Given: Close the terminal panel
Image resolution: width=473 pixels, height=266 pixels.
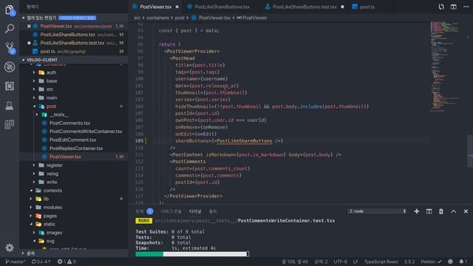Looking at the screenshot, I should click(466, 211).
